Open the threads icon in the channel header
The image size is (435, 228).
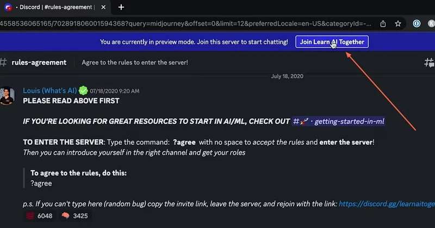pyautogui.click(x=428, y=63)
